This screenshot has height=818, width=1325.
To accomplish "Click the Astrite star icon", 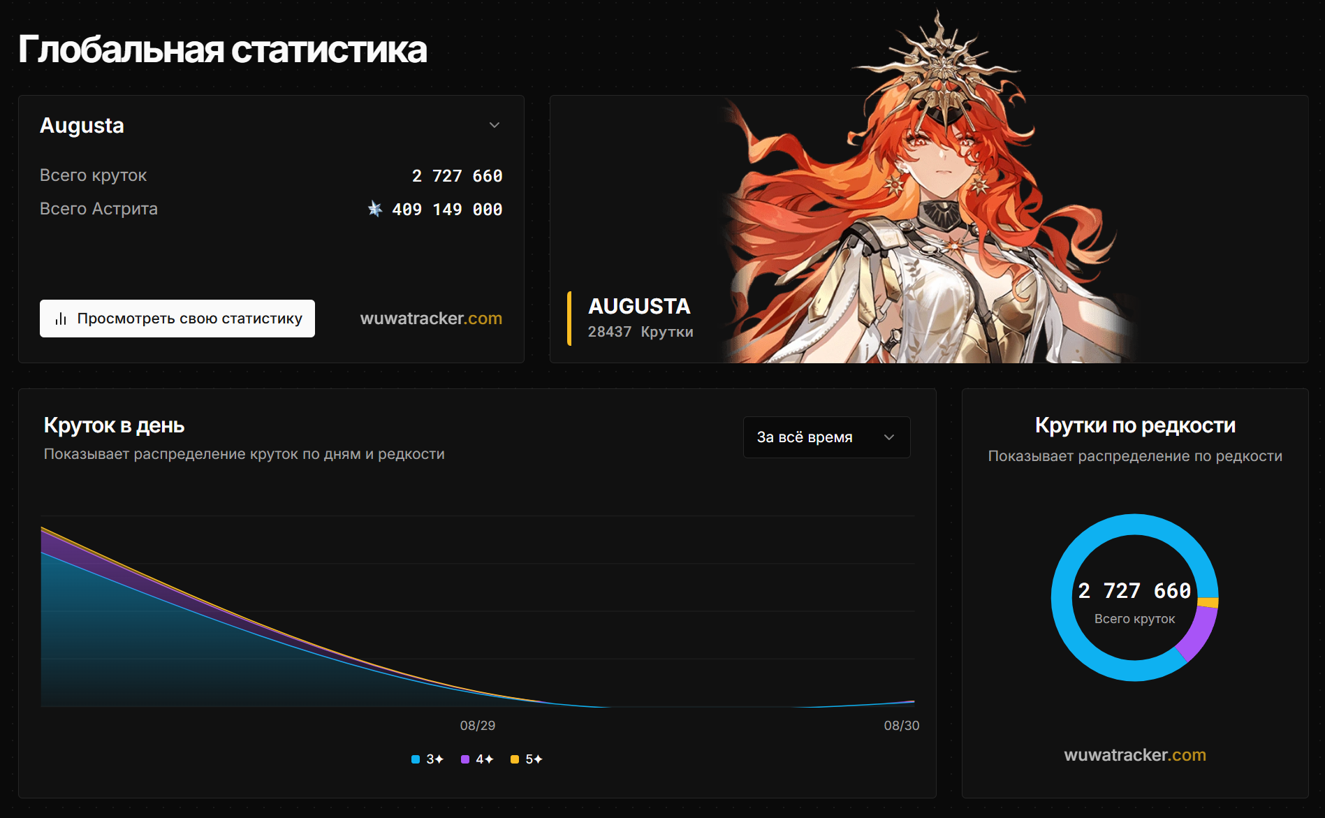I will point(375,209).
